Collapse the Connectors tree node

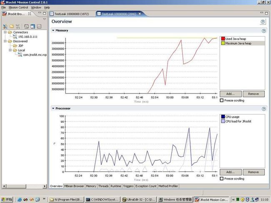tap(5, 32)
